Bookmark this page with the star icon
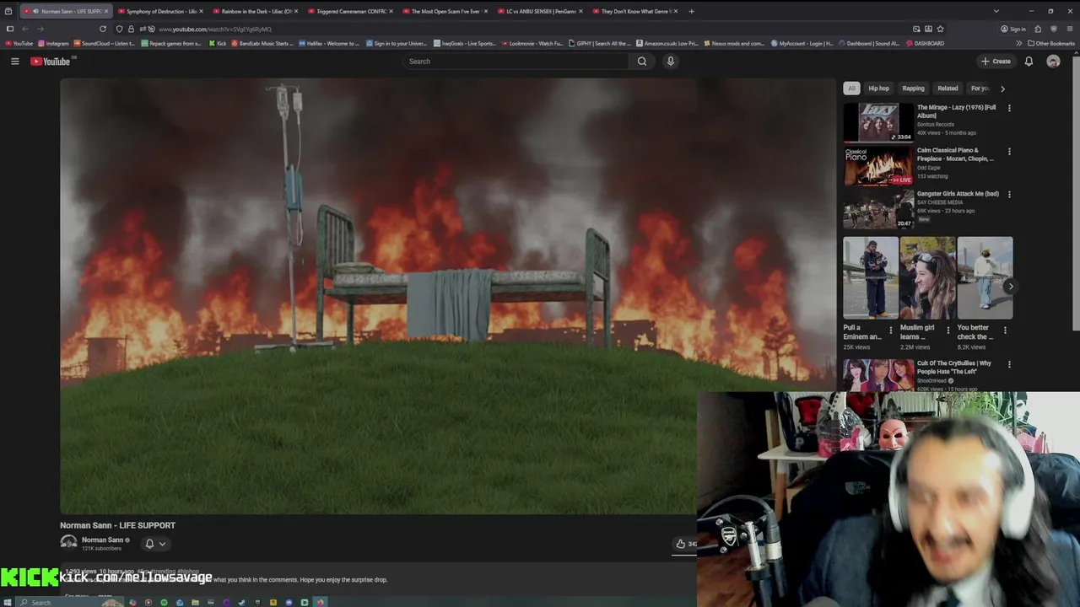 940,29
